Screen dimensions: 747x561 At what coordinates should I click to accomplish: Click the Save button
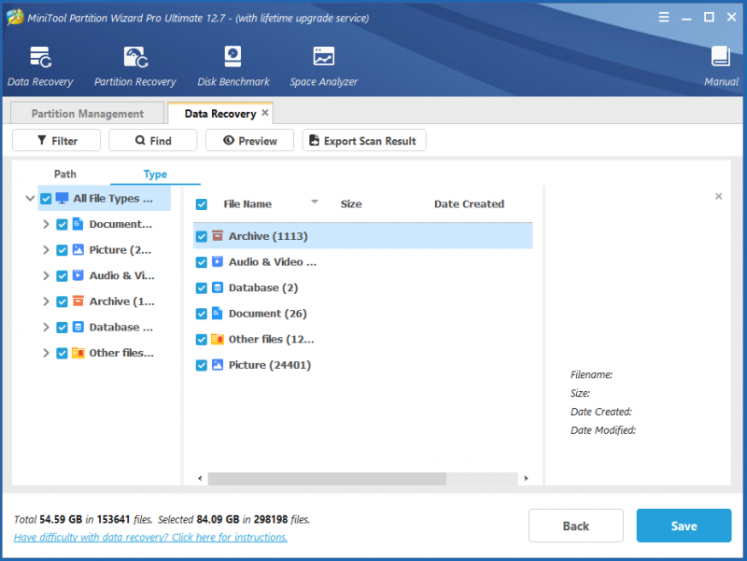point(684,526)
